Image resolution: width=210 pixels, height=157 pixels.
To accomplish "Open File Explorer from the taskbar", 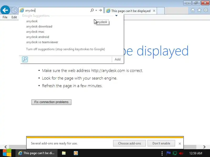I will (x=64, y=153).
